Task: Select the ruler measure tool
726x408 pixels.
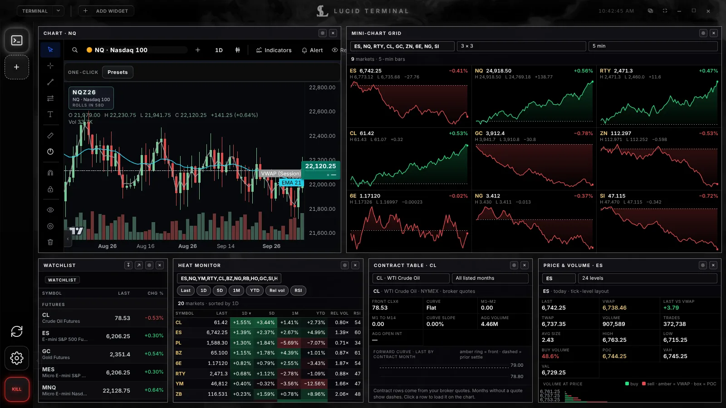Action: point(50,136)
